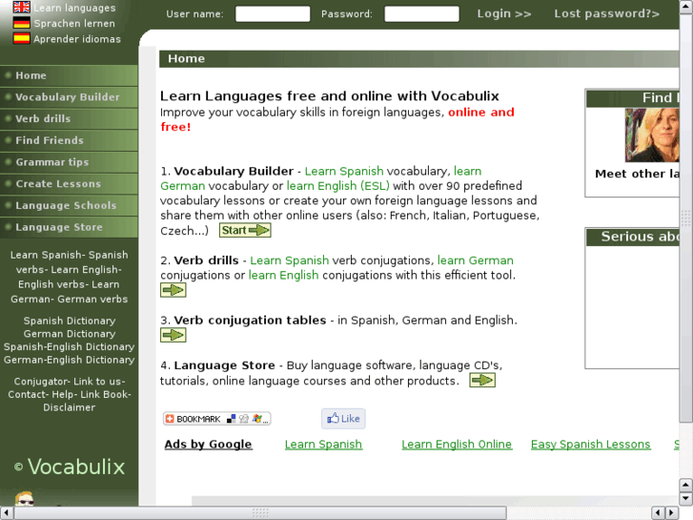Click the green arrow after Language Store text
This screenshot has width=693, height=520.
click(x=482, y=380)
